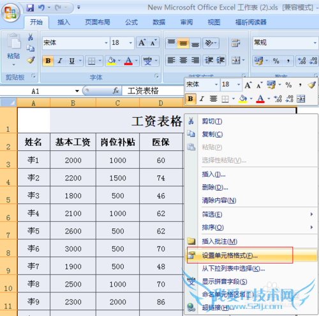The image size is (319, 316).
Task: Align text to bottom
Action: coord(195,43)
